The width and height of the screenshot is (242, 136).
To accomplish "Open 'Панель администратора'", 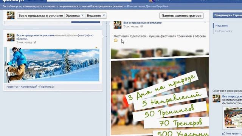I will (181, 15).
